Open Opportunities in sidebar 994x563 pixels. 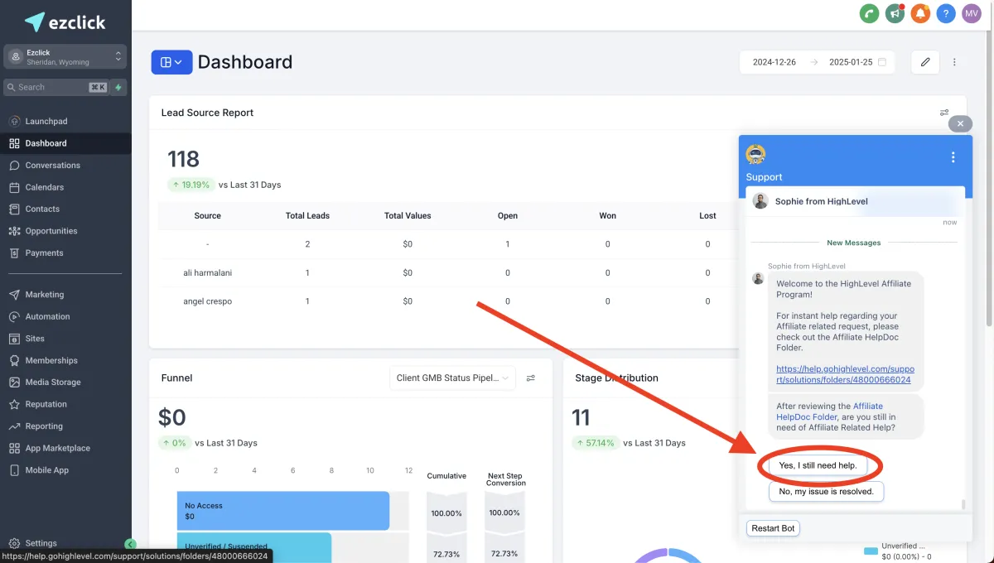(x=65, y=231)
